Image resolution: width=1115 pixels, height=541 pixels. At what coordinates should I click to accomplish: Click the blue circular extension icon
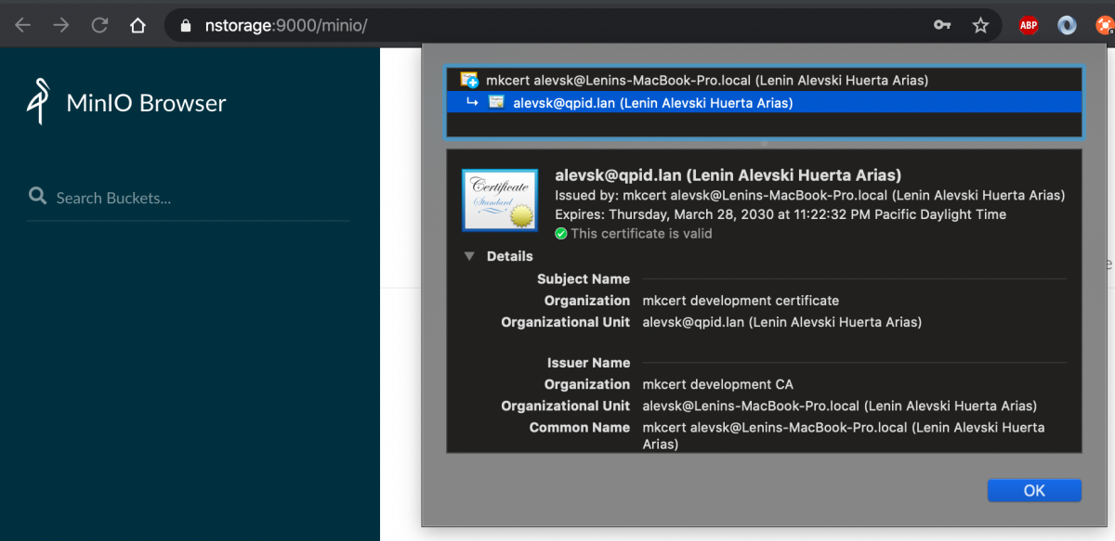[1067, 25]
